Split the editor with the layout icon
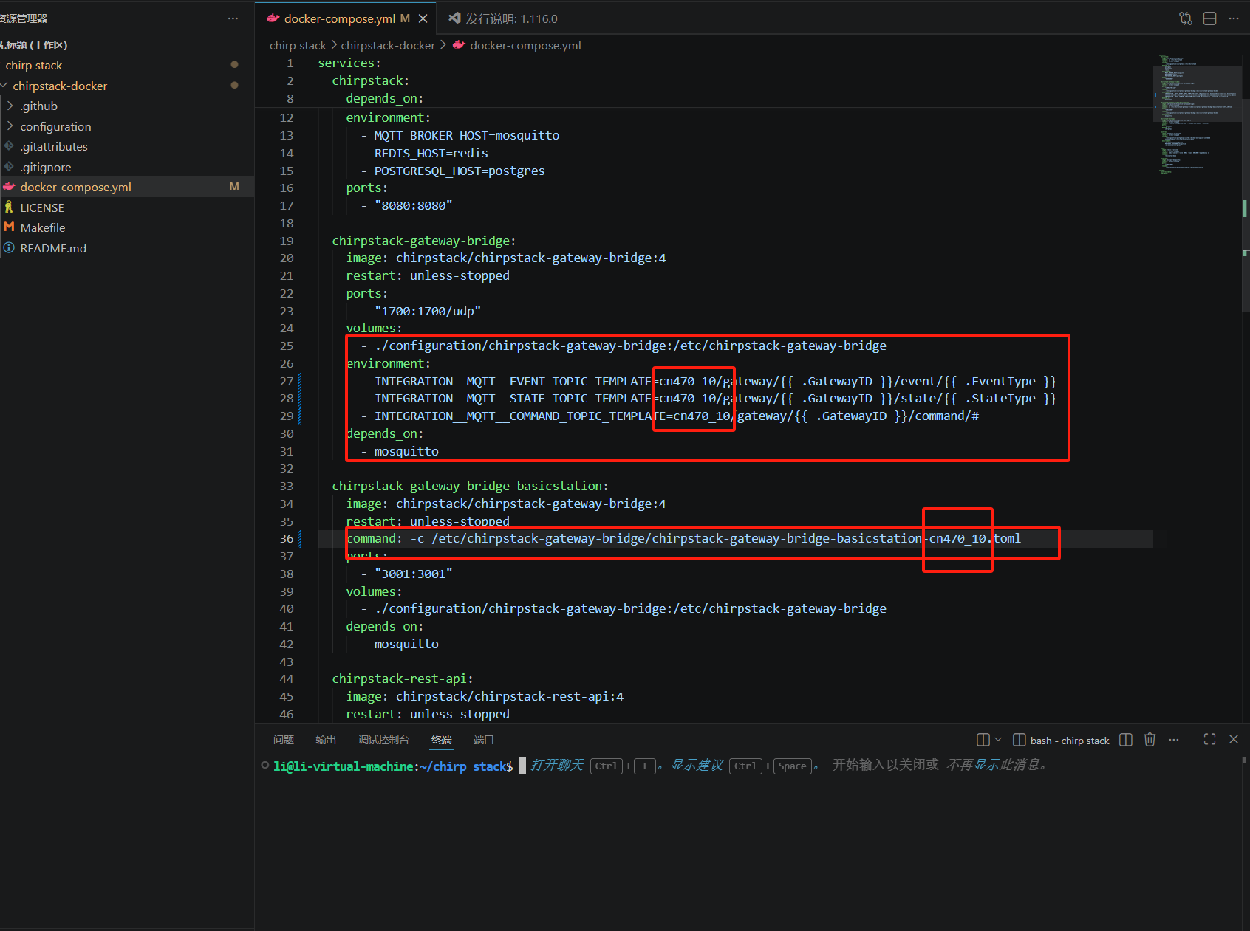 1210,18
